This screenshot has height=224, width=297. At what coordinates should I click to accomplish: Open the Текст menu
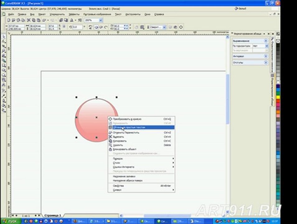(118, 14)
